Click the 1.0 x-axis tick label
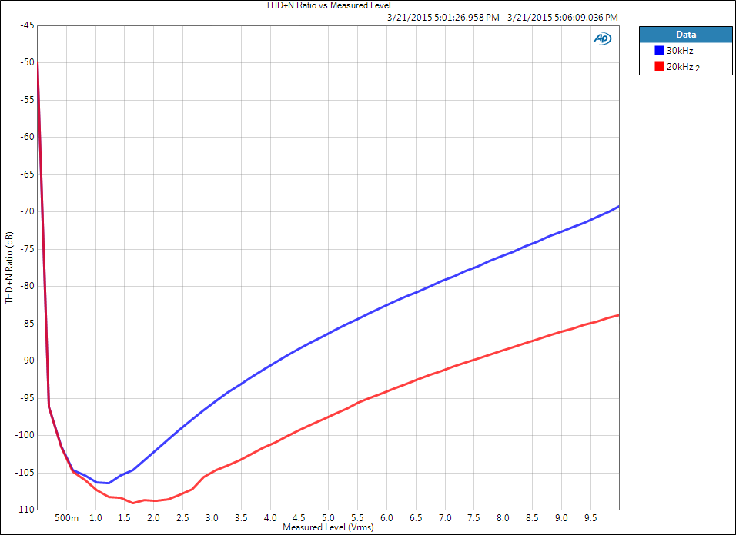The image size is (736, 535). coord(95,518)
